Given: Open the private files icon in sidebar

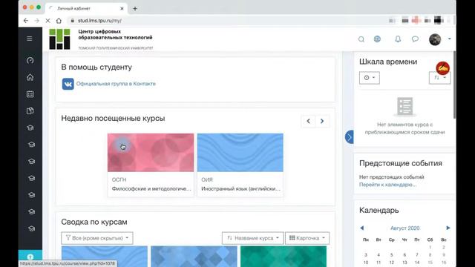Looking at the screenshot, I should pos(30,111).
